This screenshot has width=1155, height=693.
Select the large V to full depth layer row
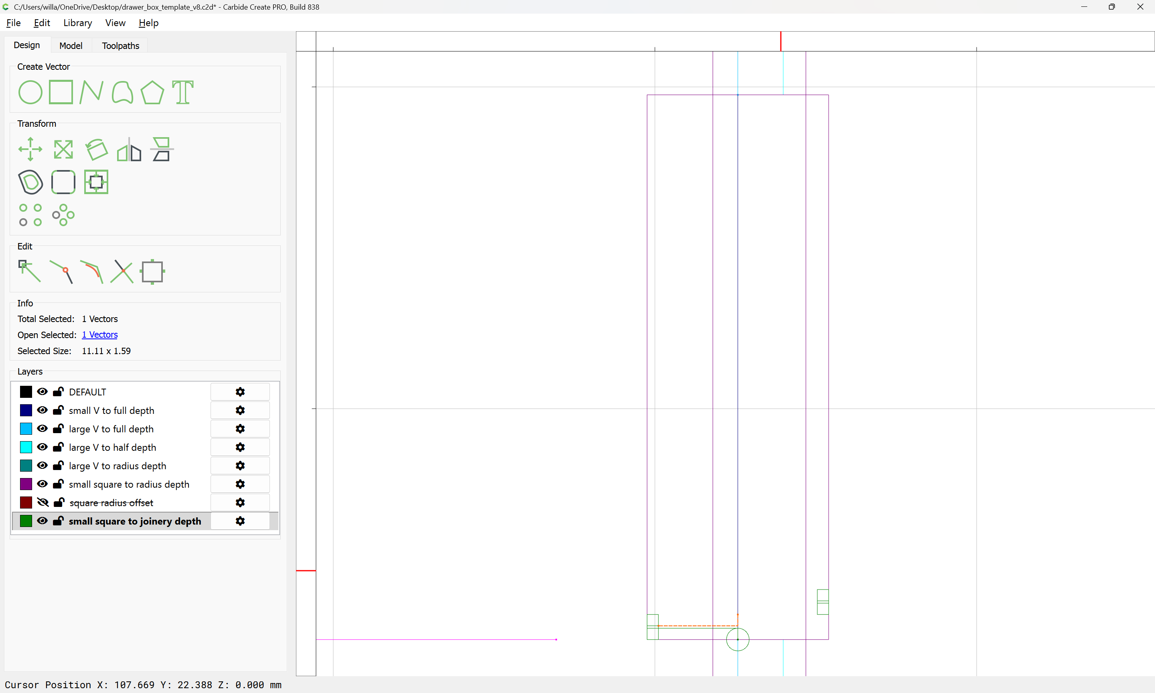[x=111, y=429]
